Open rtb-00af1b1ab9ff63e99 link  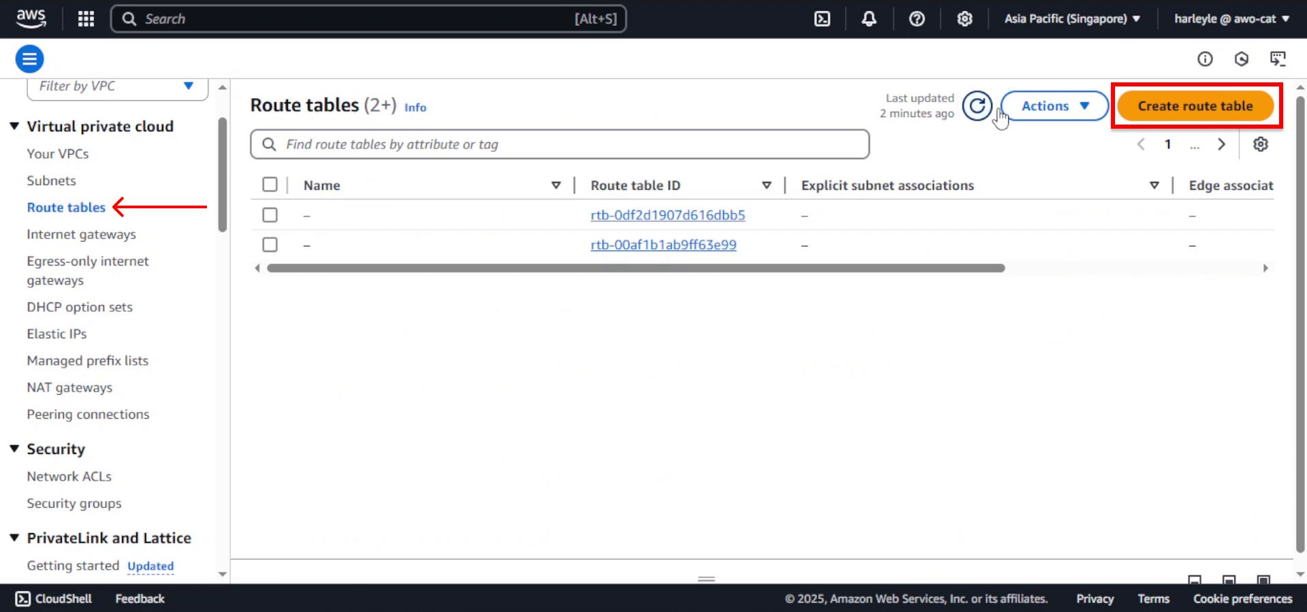[664, 244]
